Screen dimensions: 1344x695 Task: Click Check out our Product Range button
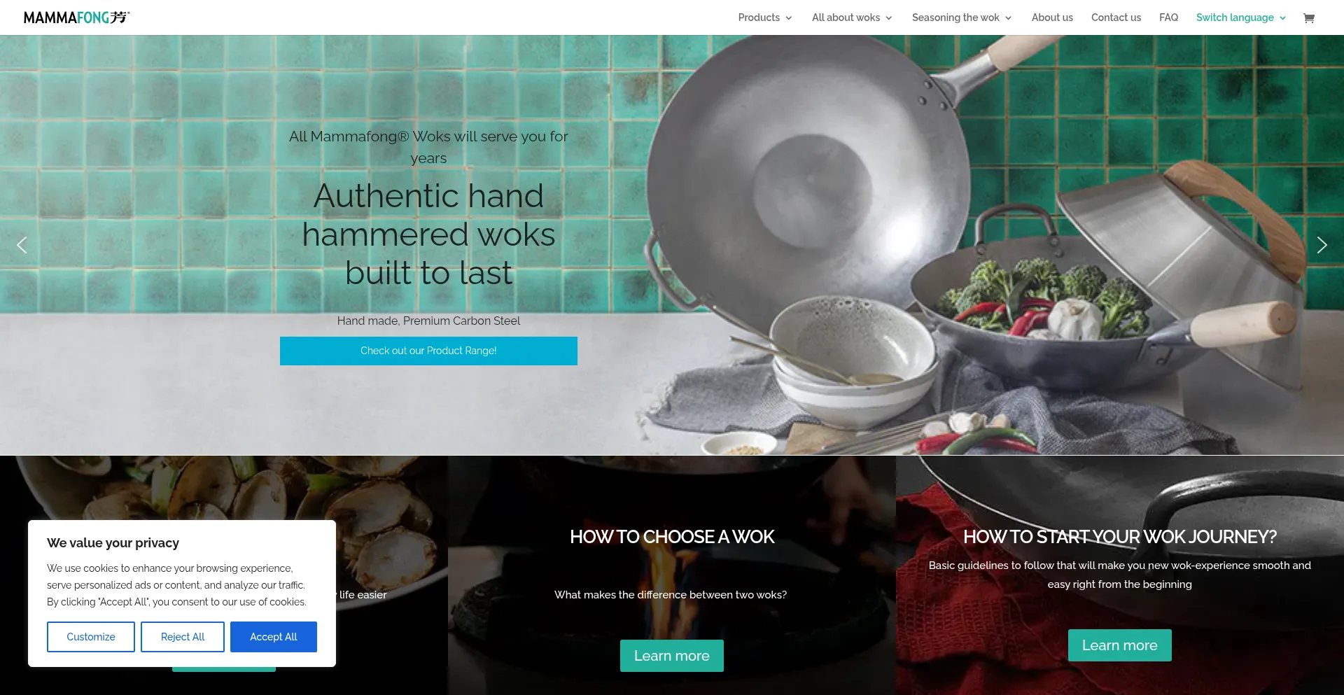(428, 351)
